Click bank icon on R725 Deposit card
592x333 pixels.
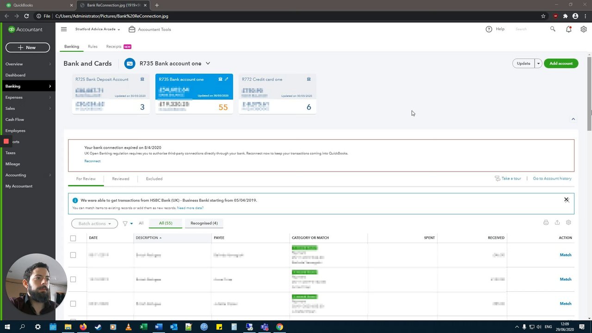point(142,79)
